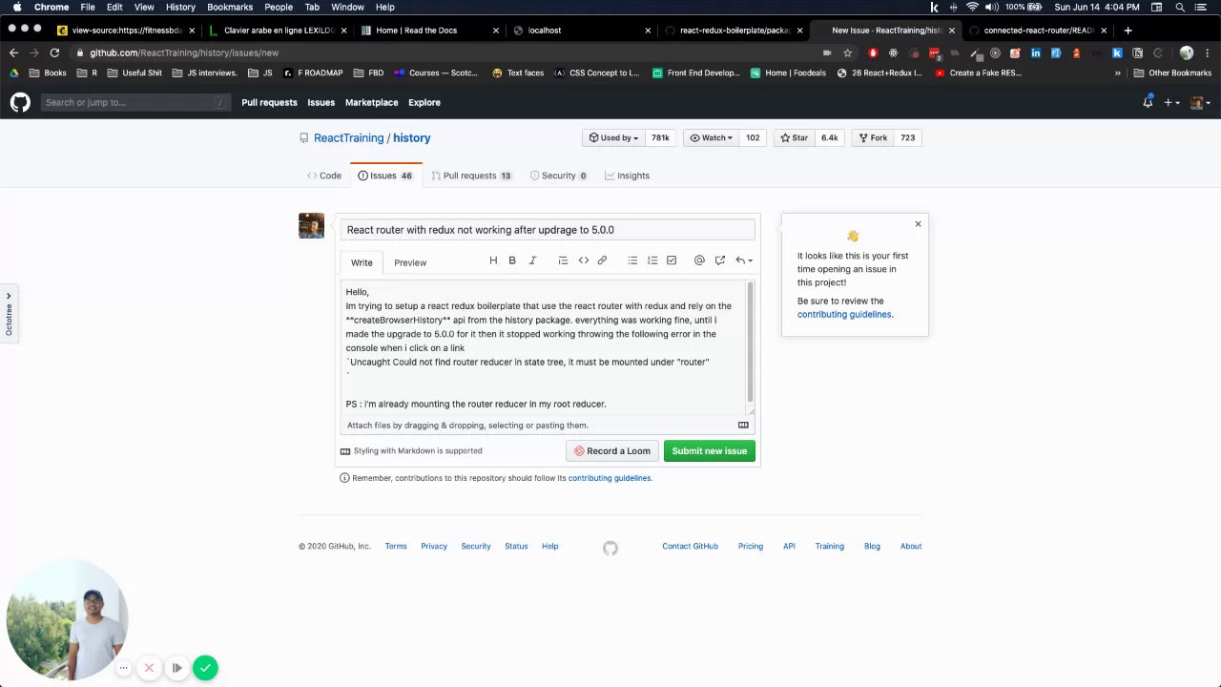Go back with Chrome's back arrow
This screenshot has width=1221, height=687.
pyautogui.click(x=13, y=52)
